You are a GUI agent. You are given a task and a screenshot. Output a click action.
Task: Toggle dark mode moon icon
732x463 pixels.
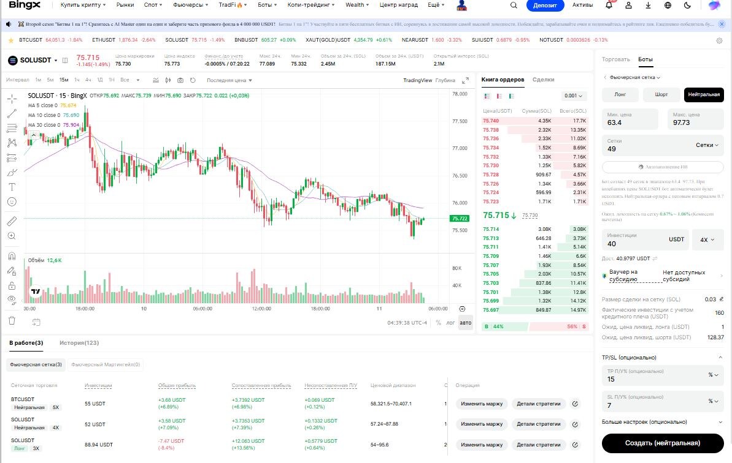[x=688, y=5]
